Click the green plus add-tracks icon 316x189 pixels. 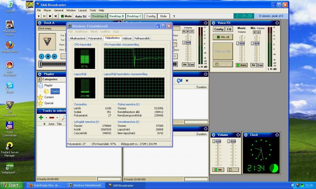(41, 117)
